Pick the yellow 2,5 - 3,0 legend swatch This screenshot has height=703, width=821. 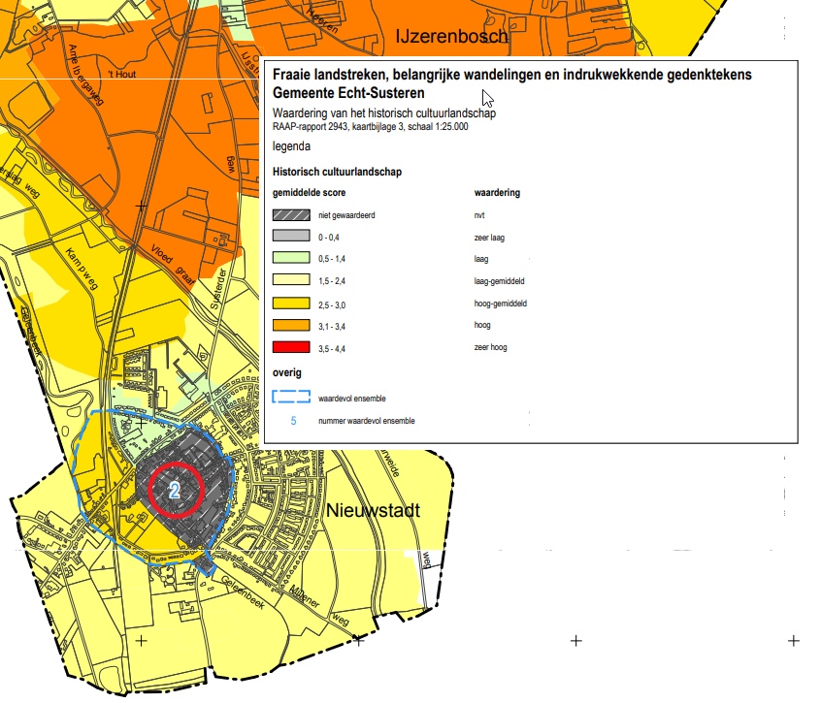tap(291, 304)
